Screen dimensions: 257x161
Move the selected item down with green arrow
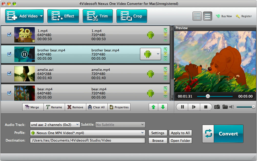click(163, 107)
